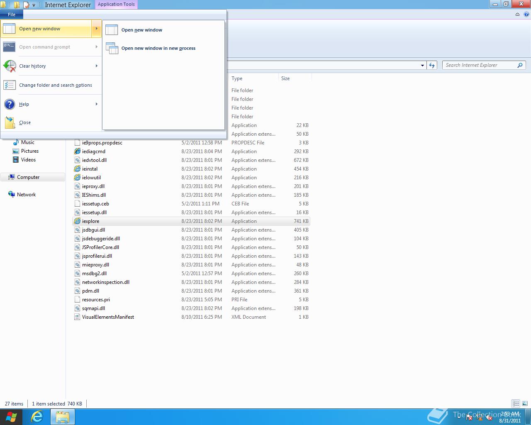Click the Pictures library icon
The width and height of the screenshot is (531, 425).
coord(16,151)
